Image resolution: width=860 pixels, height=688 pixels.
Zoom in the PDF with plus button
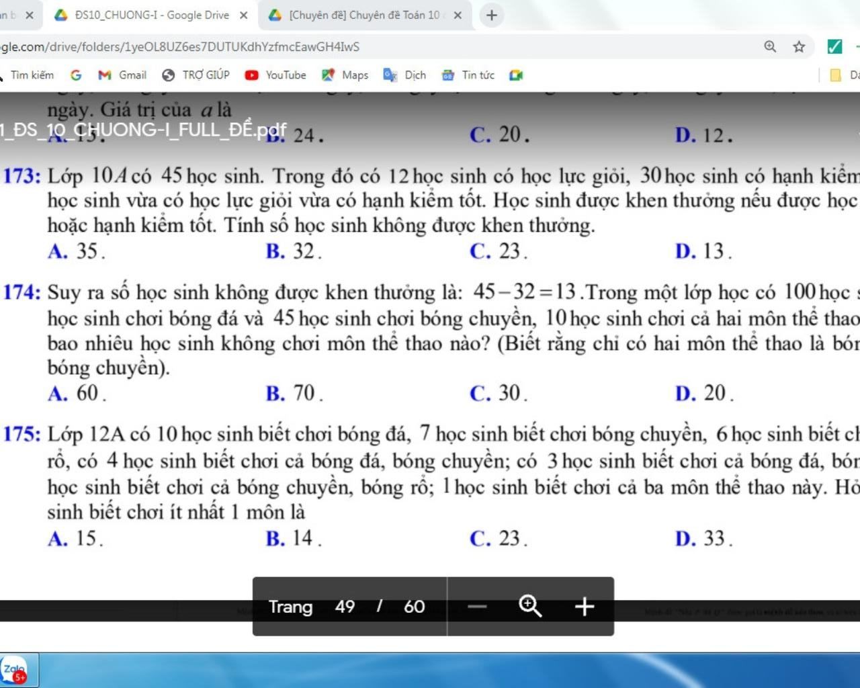pyautogui.click(x=585, y=607)
